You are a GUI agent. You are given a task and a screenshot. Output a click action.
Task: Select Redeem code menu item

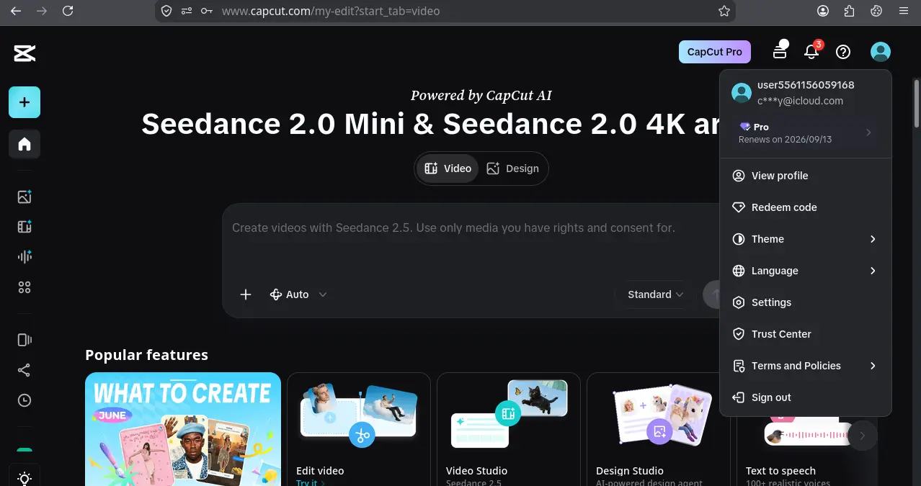(x=806, y=207)
